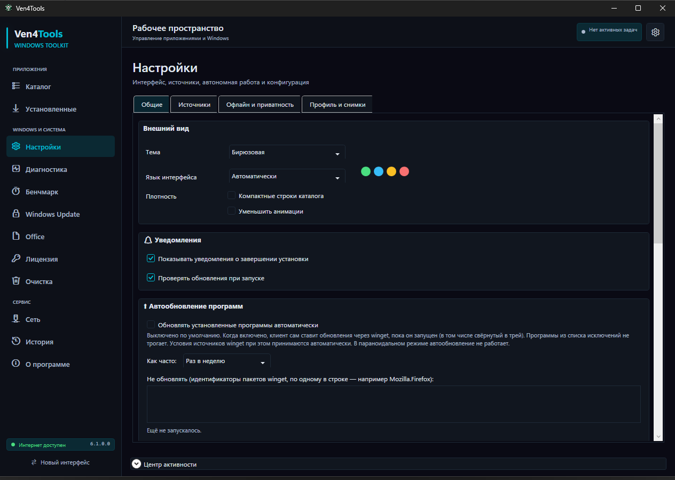Open the Офлайн и приватность tab

pos(260,105)
